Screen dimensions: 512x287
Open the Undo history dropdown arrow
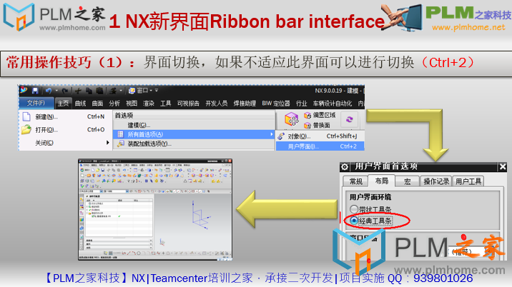(56, 91)
